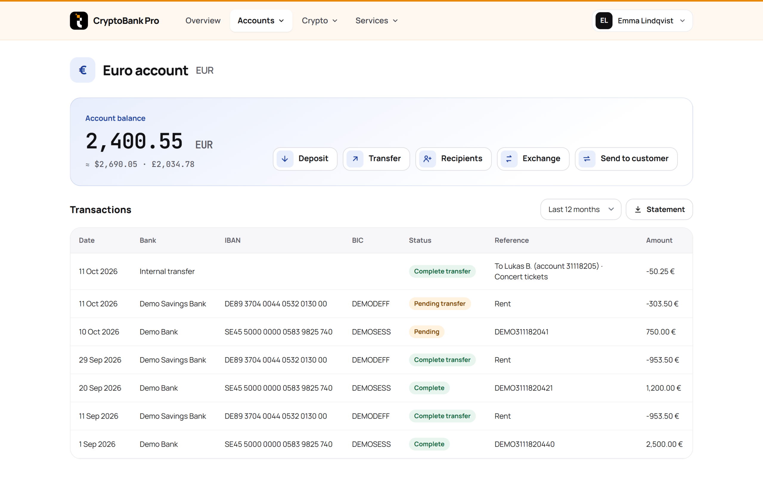Click the Complete badge on 20 Sep row
This screenshot has width=763, height=477.
(429, 388)
